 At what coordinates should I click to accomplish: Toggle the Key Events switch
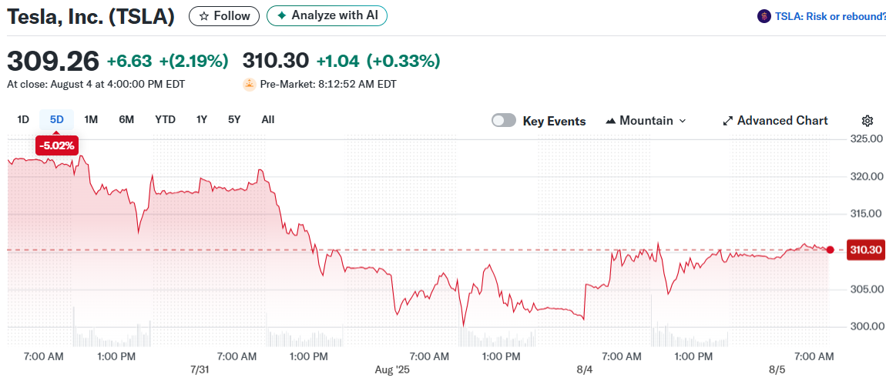503,120
